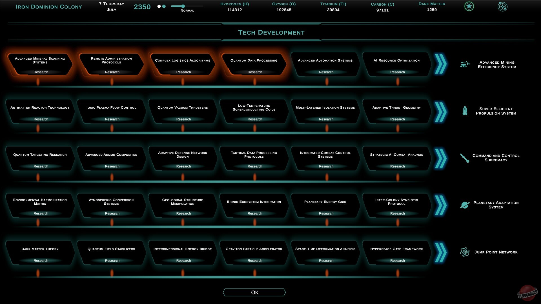Screen dimensions: 541x304
Task: Click the missile Command and Control icon
Action: [x=464, y=158]
